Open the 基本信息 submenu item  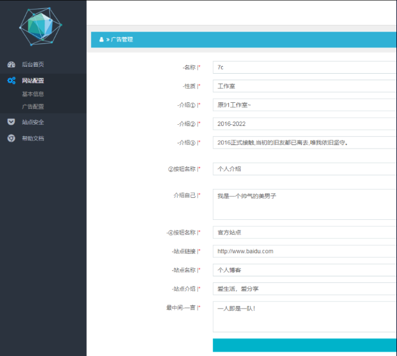[x=33, y=94]
